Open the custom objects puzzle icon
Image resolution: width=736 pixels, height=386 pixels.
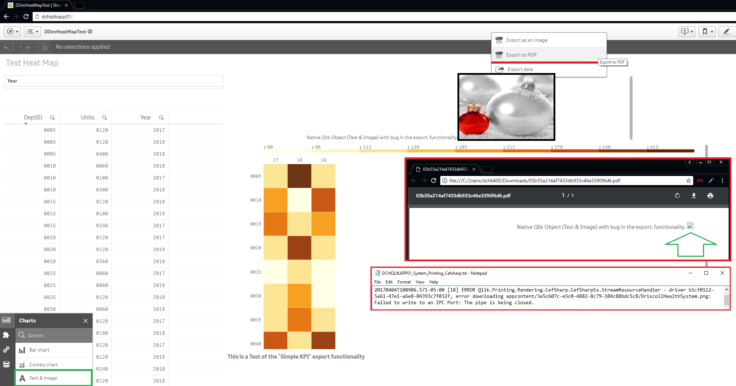coord(7,335)
